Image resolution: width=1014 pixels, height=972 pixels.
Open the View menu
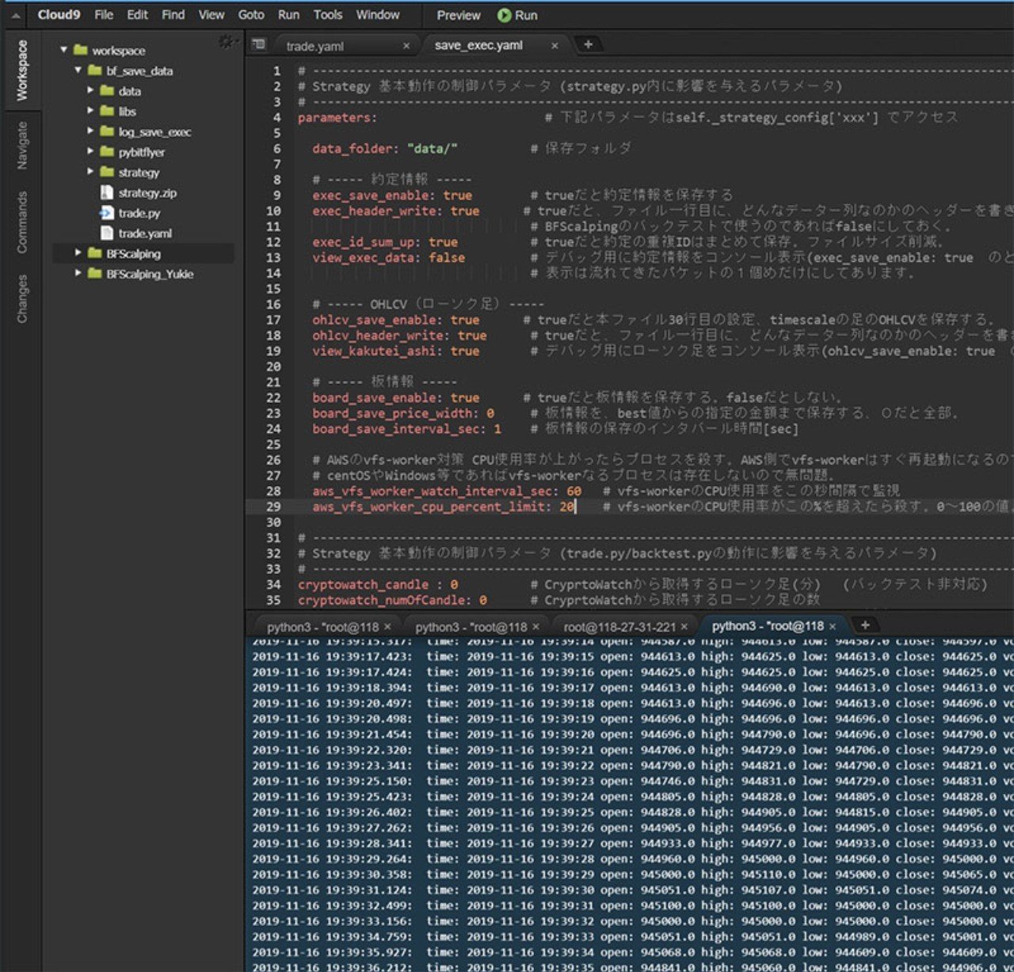click(212, 15)
